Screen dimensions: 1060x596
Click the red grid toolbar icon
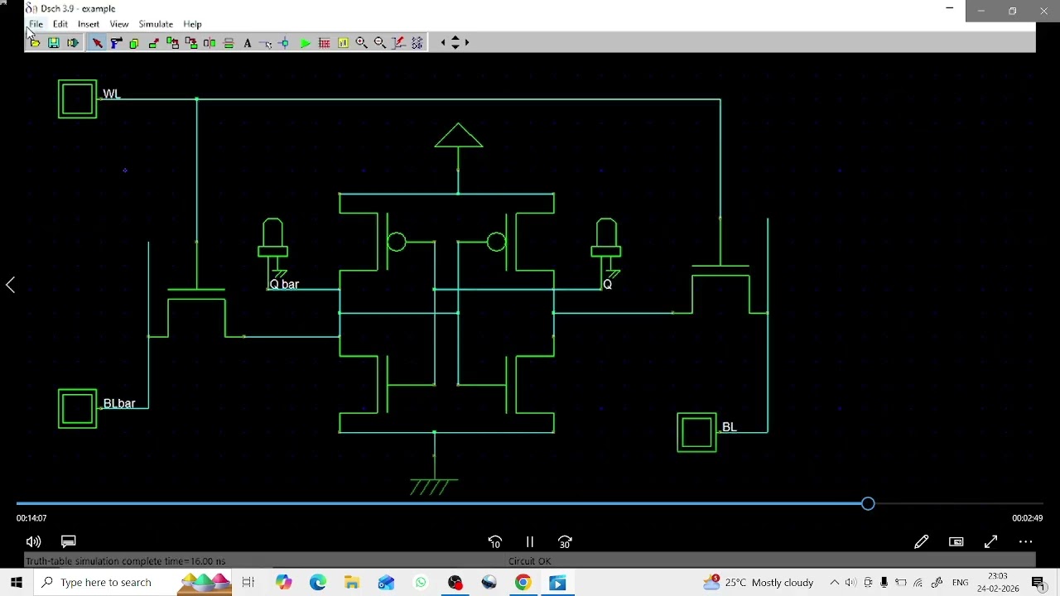(x=324, y=42)
